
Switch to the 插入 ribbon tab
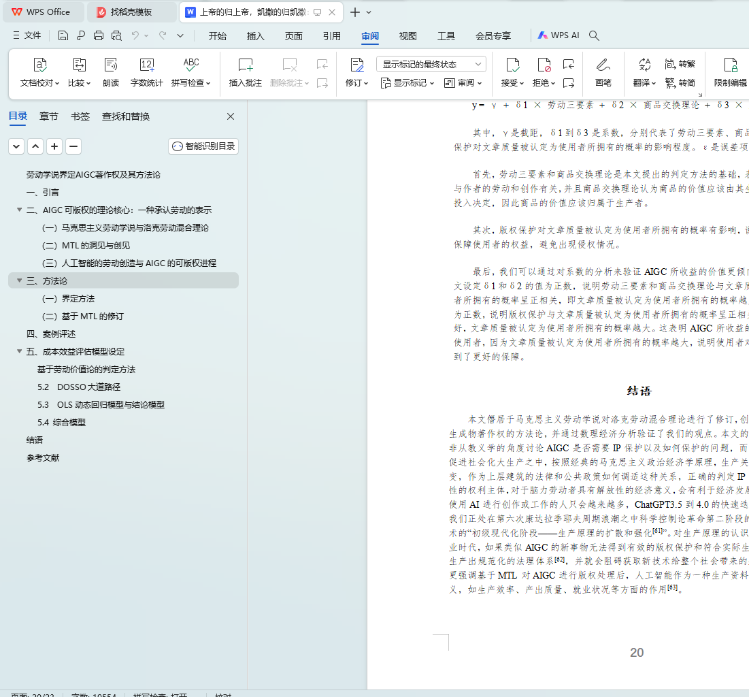(x=256, y=36)
